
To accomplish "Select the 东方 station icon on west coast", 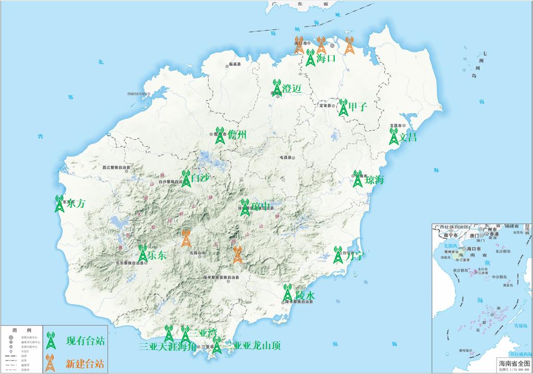I will click(x=59, y=204).
